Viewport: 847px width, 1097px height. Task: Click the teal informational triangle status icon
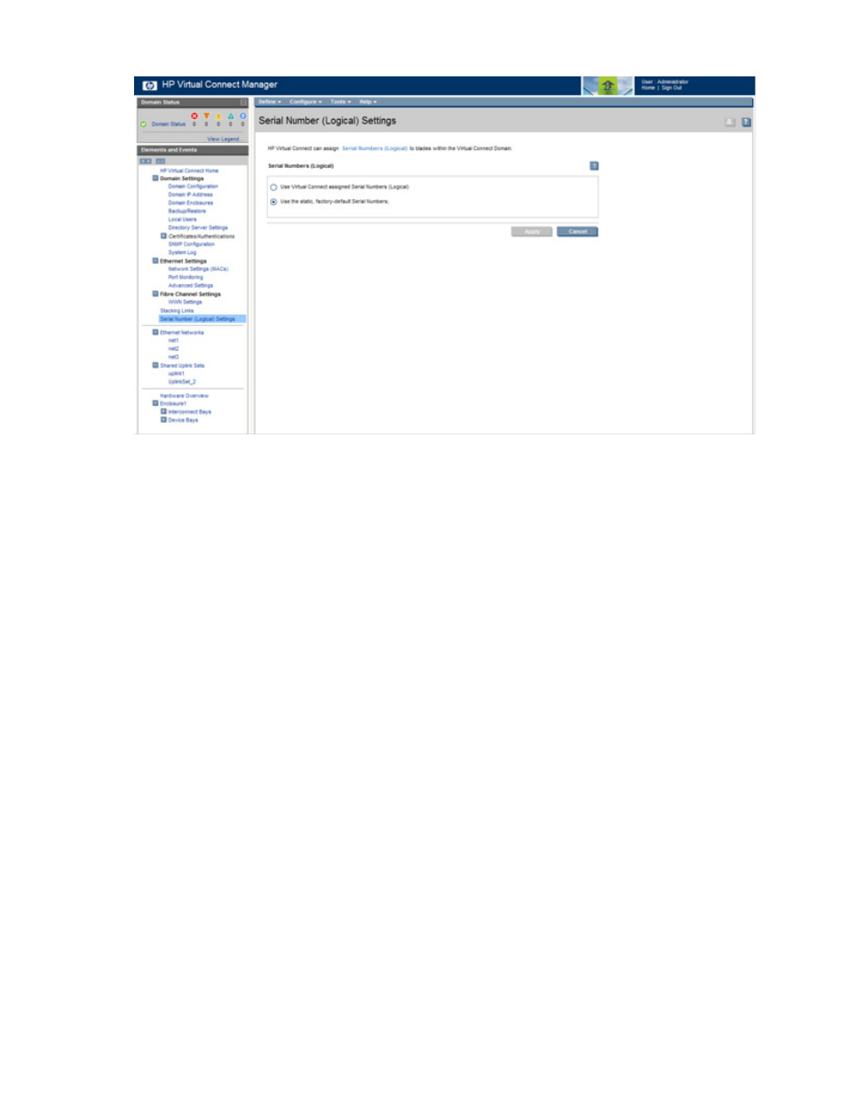[231, 116]
